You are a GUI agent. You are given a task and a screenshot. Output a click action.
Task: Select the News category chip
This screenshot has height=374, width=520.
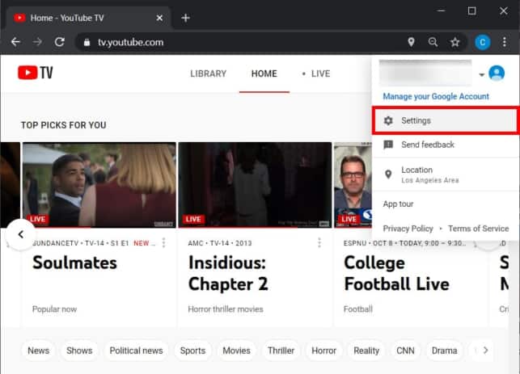coord(39,351)
